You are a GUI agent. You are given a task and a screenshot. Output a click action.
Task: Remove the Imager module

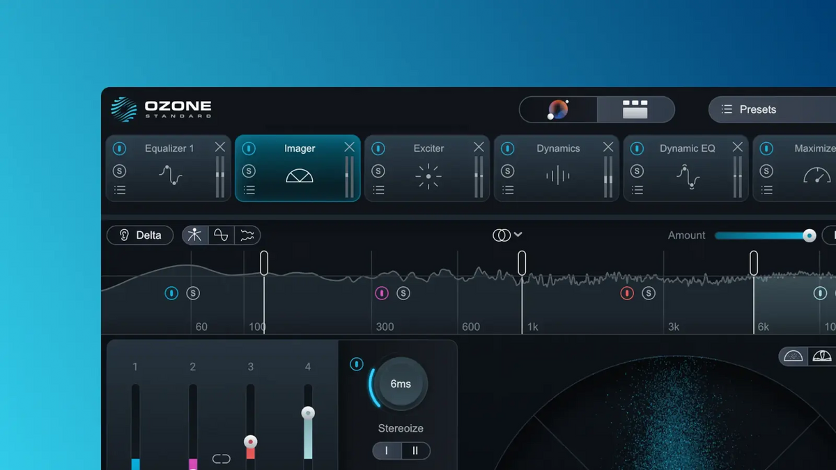350,147
